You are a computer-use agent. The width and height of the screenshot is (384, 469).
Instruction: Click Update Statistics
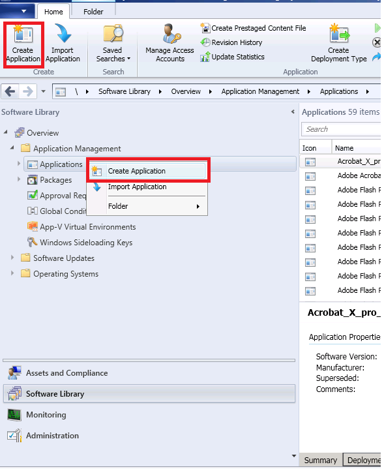tap(232, 57)
